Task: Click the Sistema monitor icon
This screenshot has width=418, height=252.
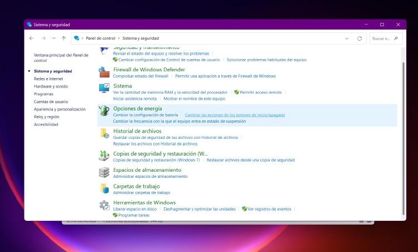Action: point(104,88)
